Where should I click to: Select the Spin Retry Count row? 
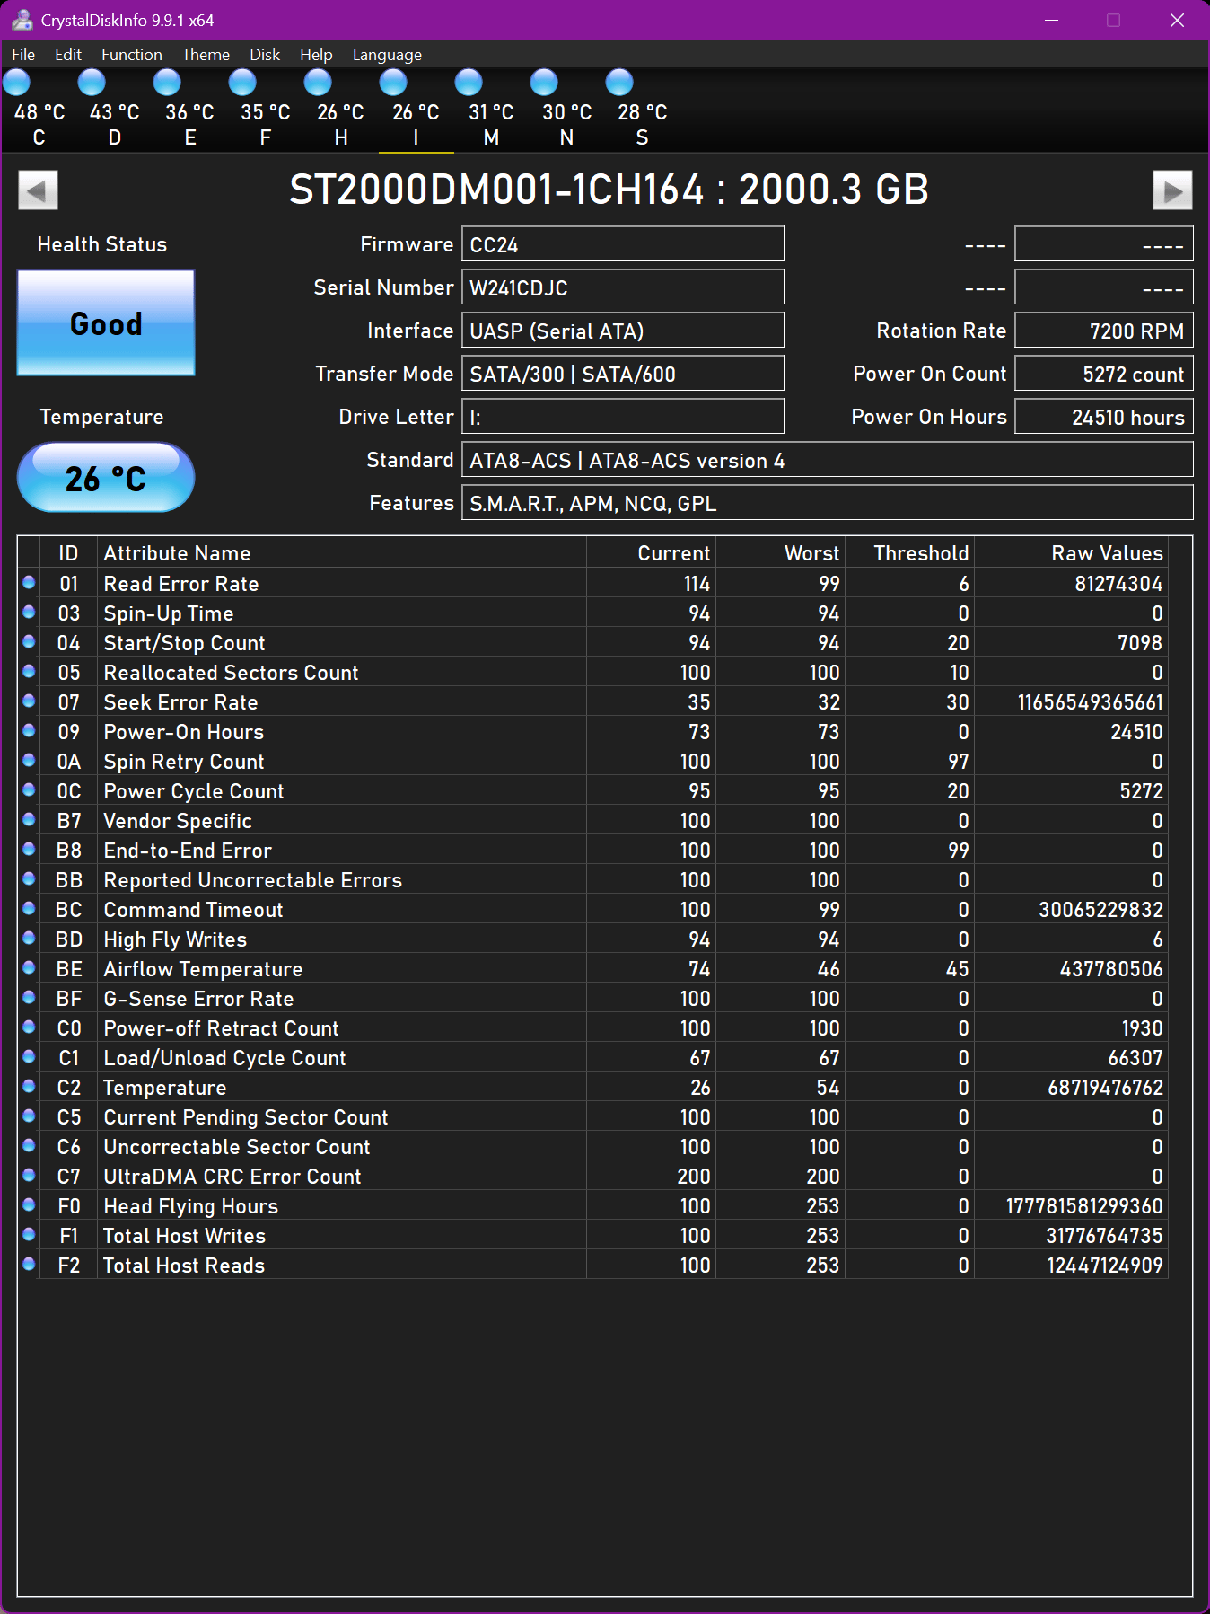tap(592, 762)
